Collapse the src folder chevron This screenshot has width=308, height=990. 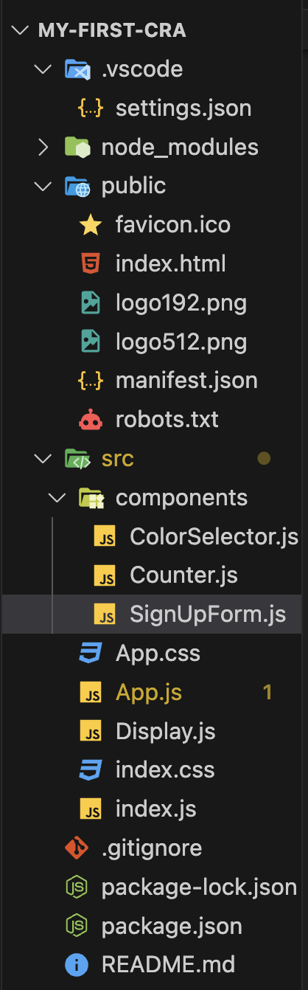click(x=45, y=459)
